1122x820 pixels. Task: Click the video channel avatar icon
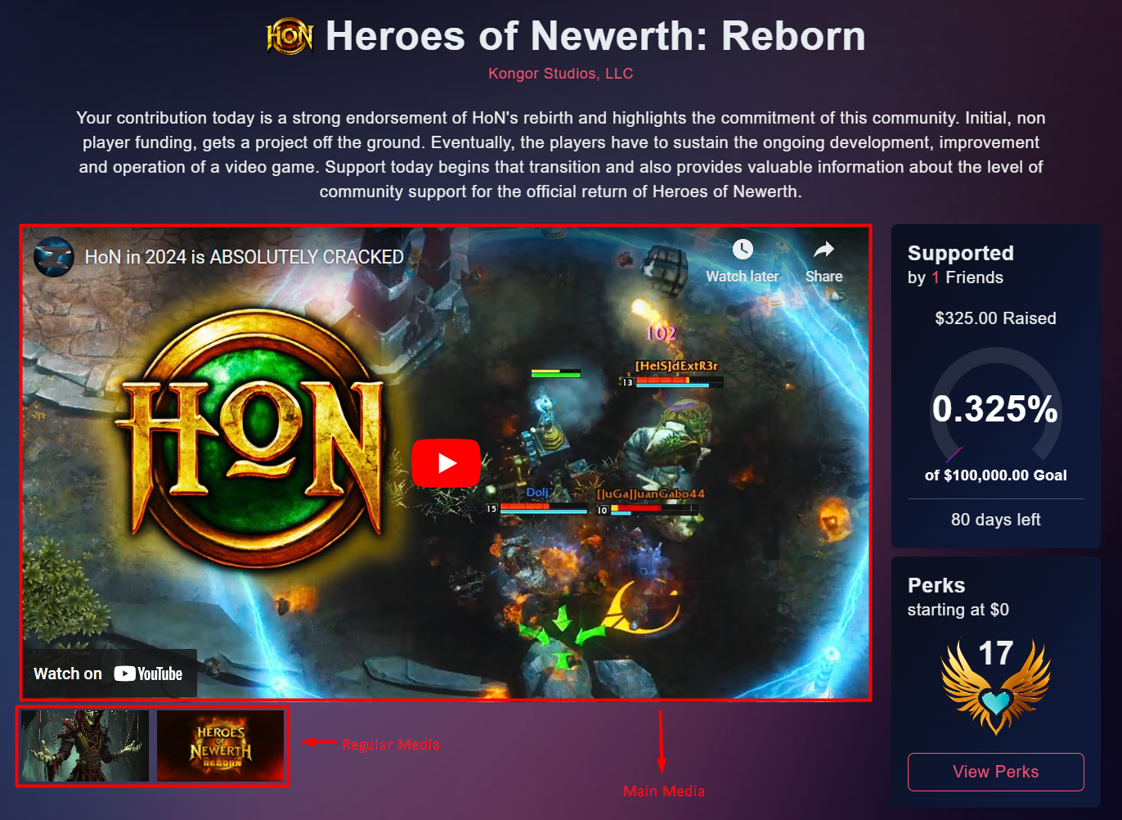[54, 257]
